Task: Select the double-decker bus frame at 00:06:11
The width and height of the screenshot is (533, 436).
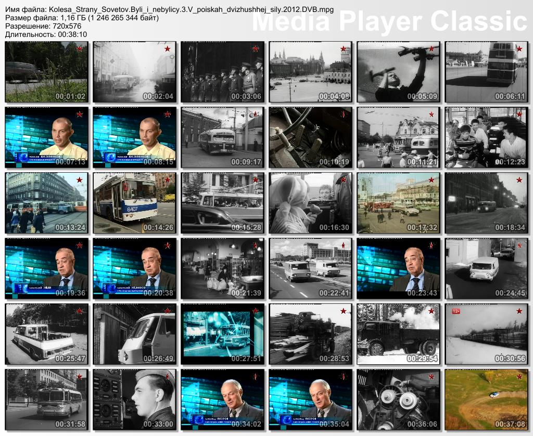Action: (x=487, y=72)
